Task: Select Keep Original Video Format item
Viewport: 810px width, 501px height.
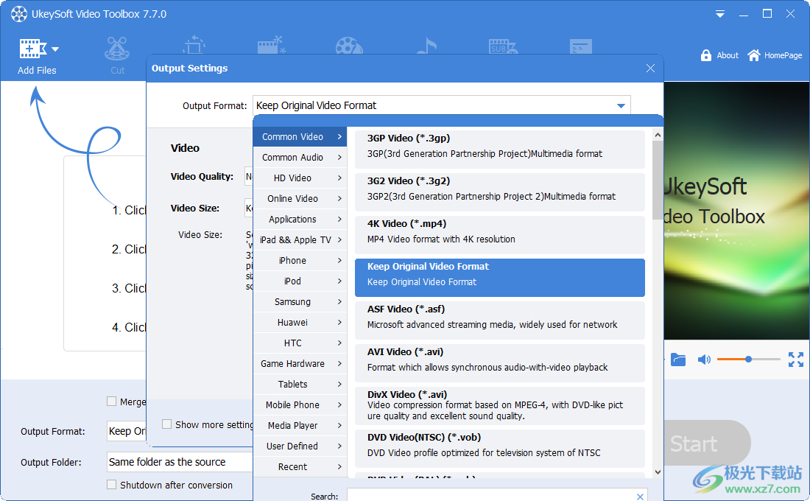Action: [499, 278]
